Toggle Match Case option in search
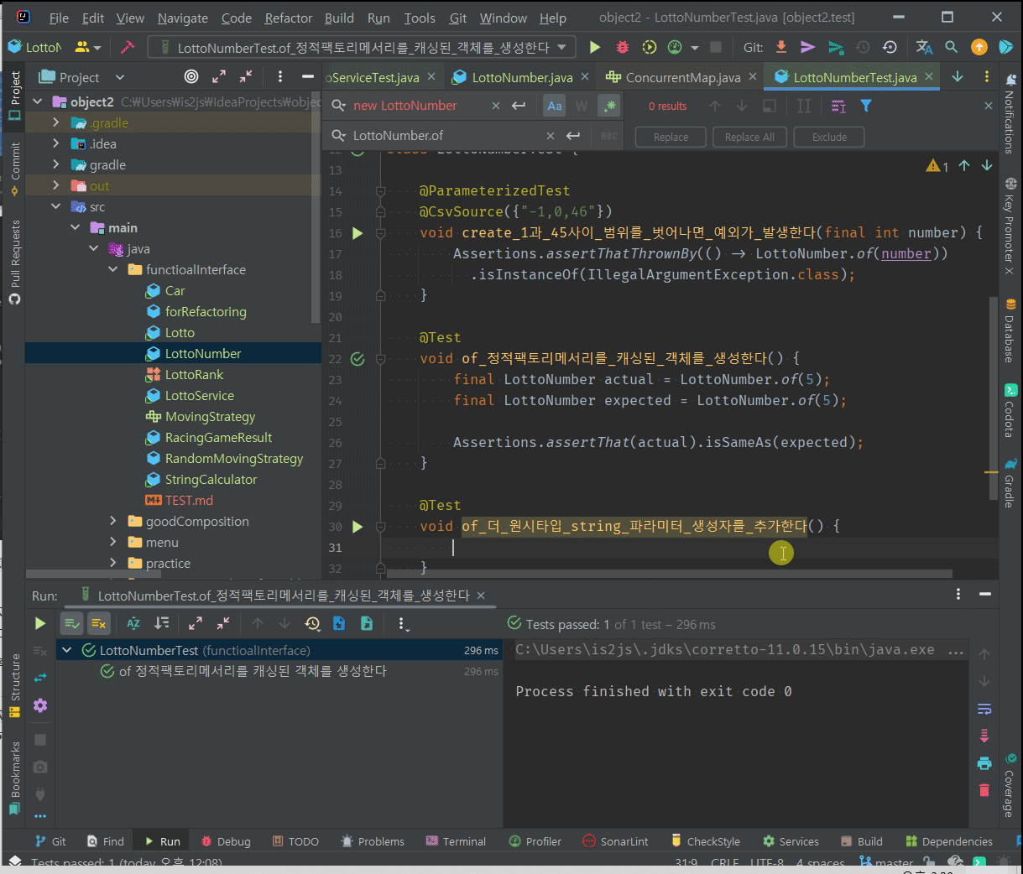This screenshot has width=1023, height=874. coord(555,106)
